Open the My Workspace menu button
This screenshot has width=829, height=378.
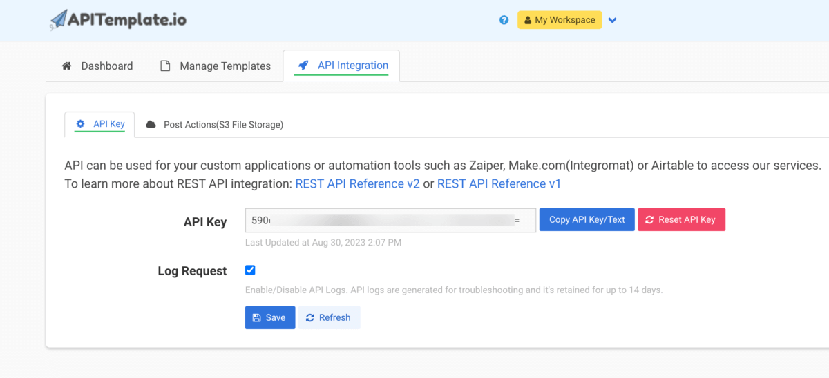pos(559,20)
